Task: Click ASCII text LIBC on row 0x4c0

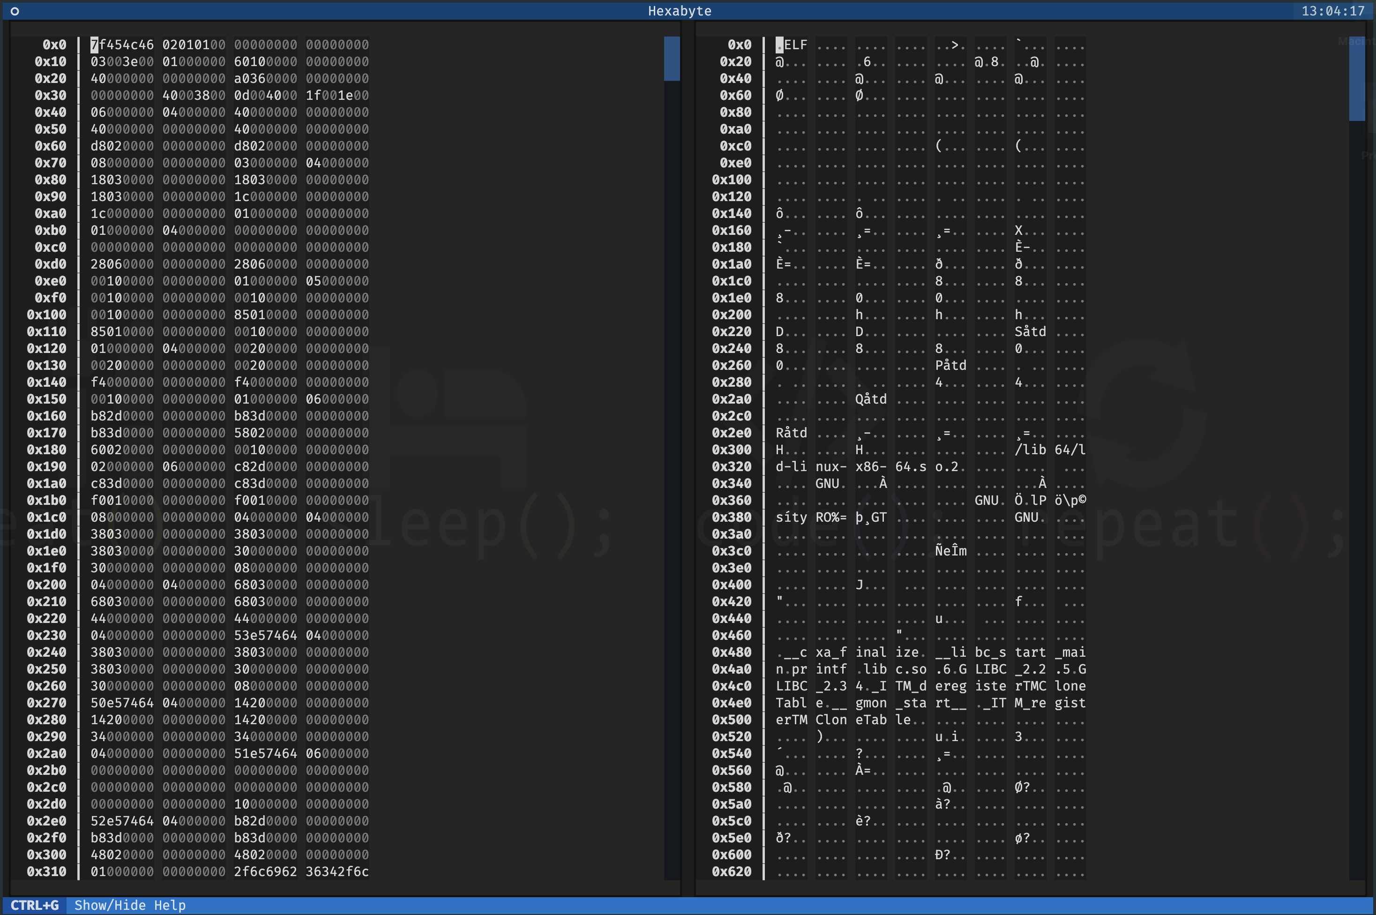Action: (x=792, y=686)
